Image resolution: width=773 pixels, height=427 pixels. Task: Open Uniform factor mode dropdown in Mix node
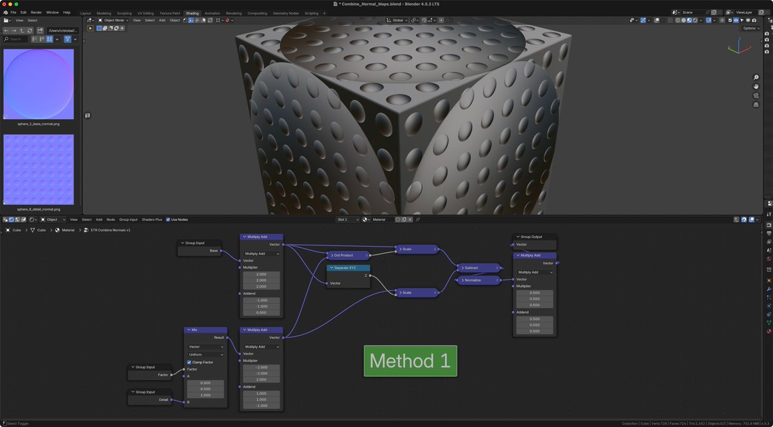click(205, 354)
